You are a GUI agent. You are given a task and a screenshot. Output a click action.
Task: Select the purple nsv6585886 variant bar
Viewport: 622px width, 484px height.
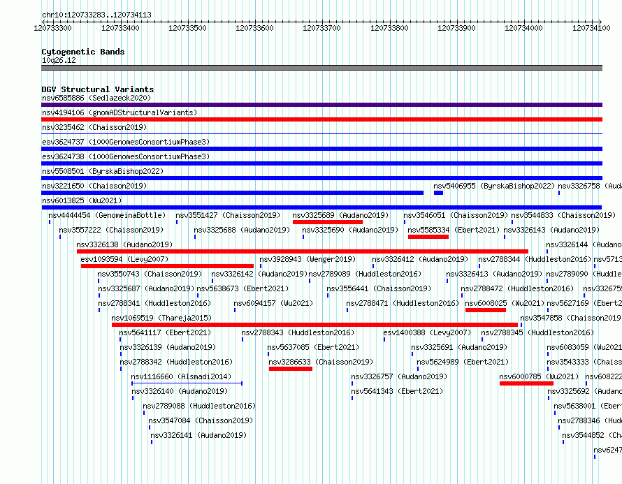click(321, 105)
